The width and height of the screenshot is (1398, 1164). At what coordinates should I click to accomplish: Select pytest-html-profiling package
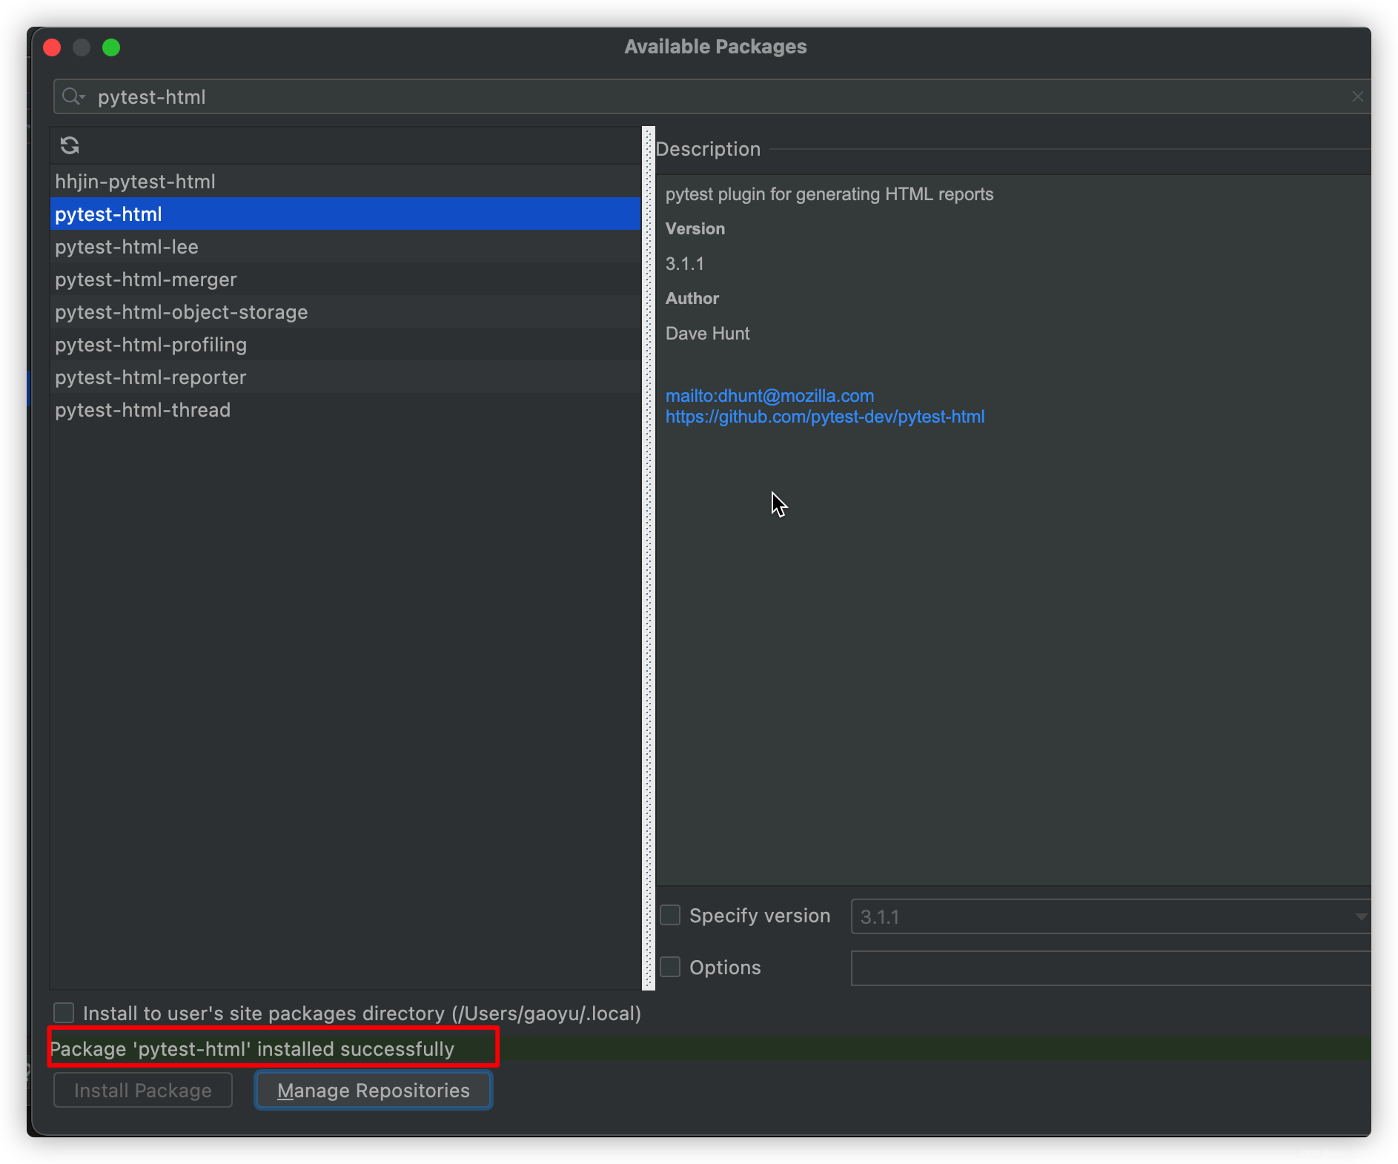coord(345,345)
